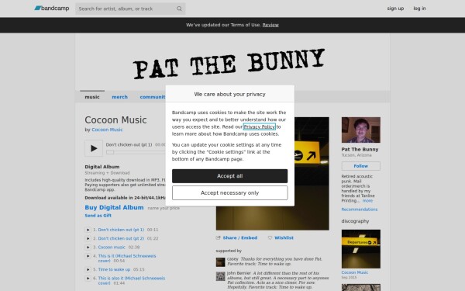Open Cocoon Music discography thumbnail
This screenshot has height=291, width=465.
(361, 249)
